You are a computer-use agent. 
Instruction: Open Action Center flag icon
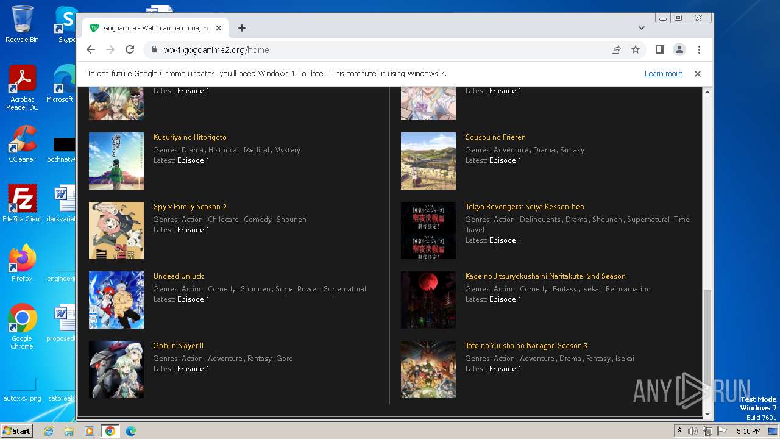[x=721, y=431]
